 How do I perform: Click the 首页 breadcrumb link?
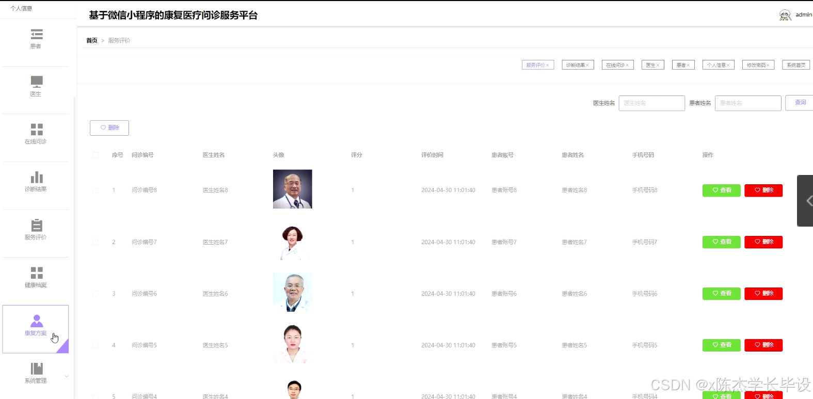(x=92, y=40)
